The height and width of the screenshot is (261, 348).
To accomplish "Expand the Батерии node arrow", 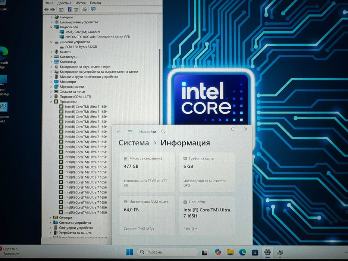I will click(x=51, y=17).
